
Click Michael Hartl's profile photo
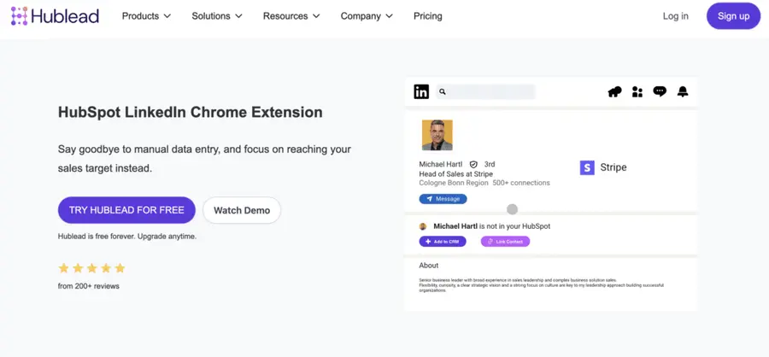pos(437,135)
